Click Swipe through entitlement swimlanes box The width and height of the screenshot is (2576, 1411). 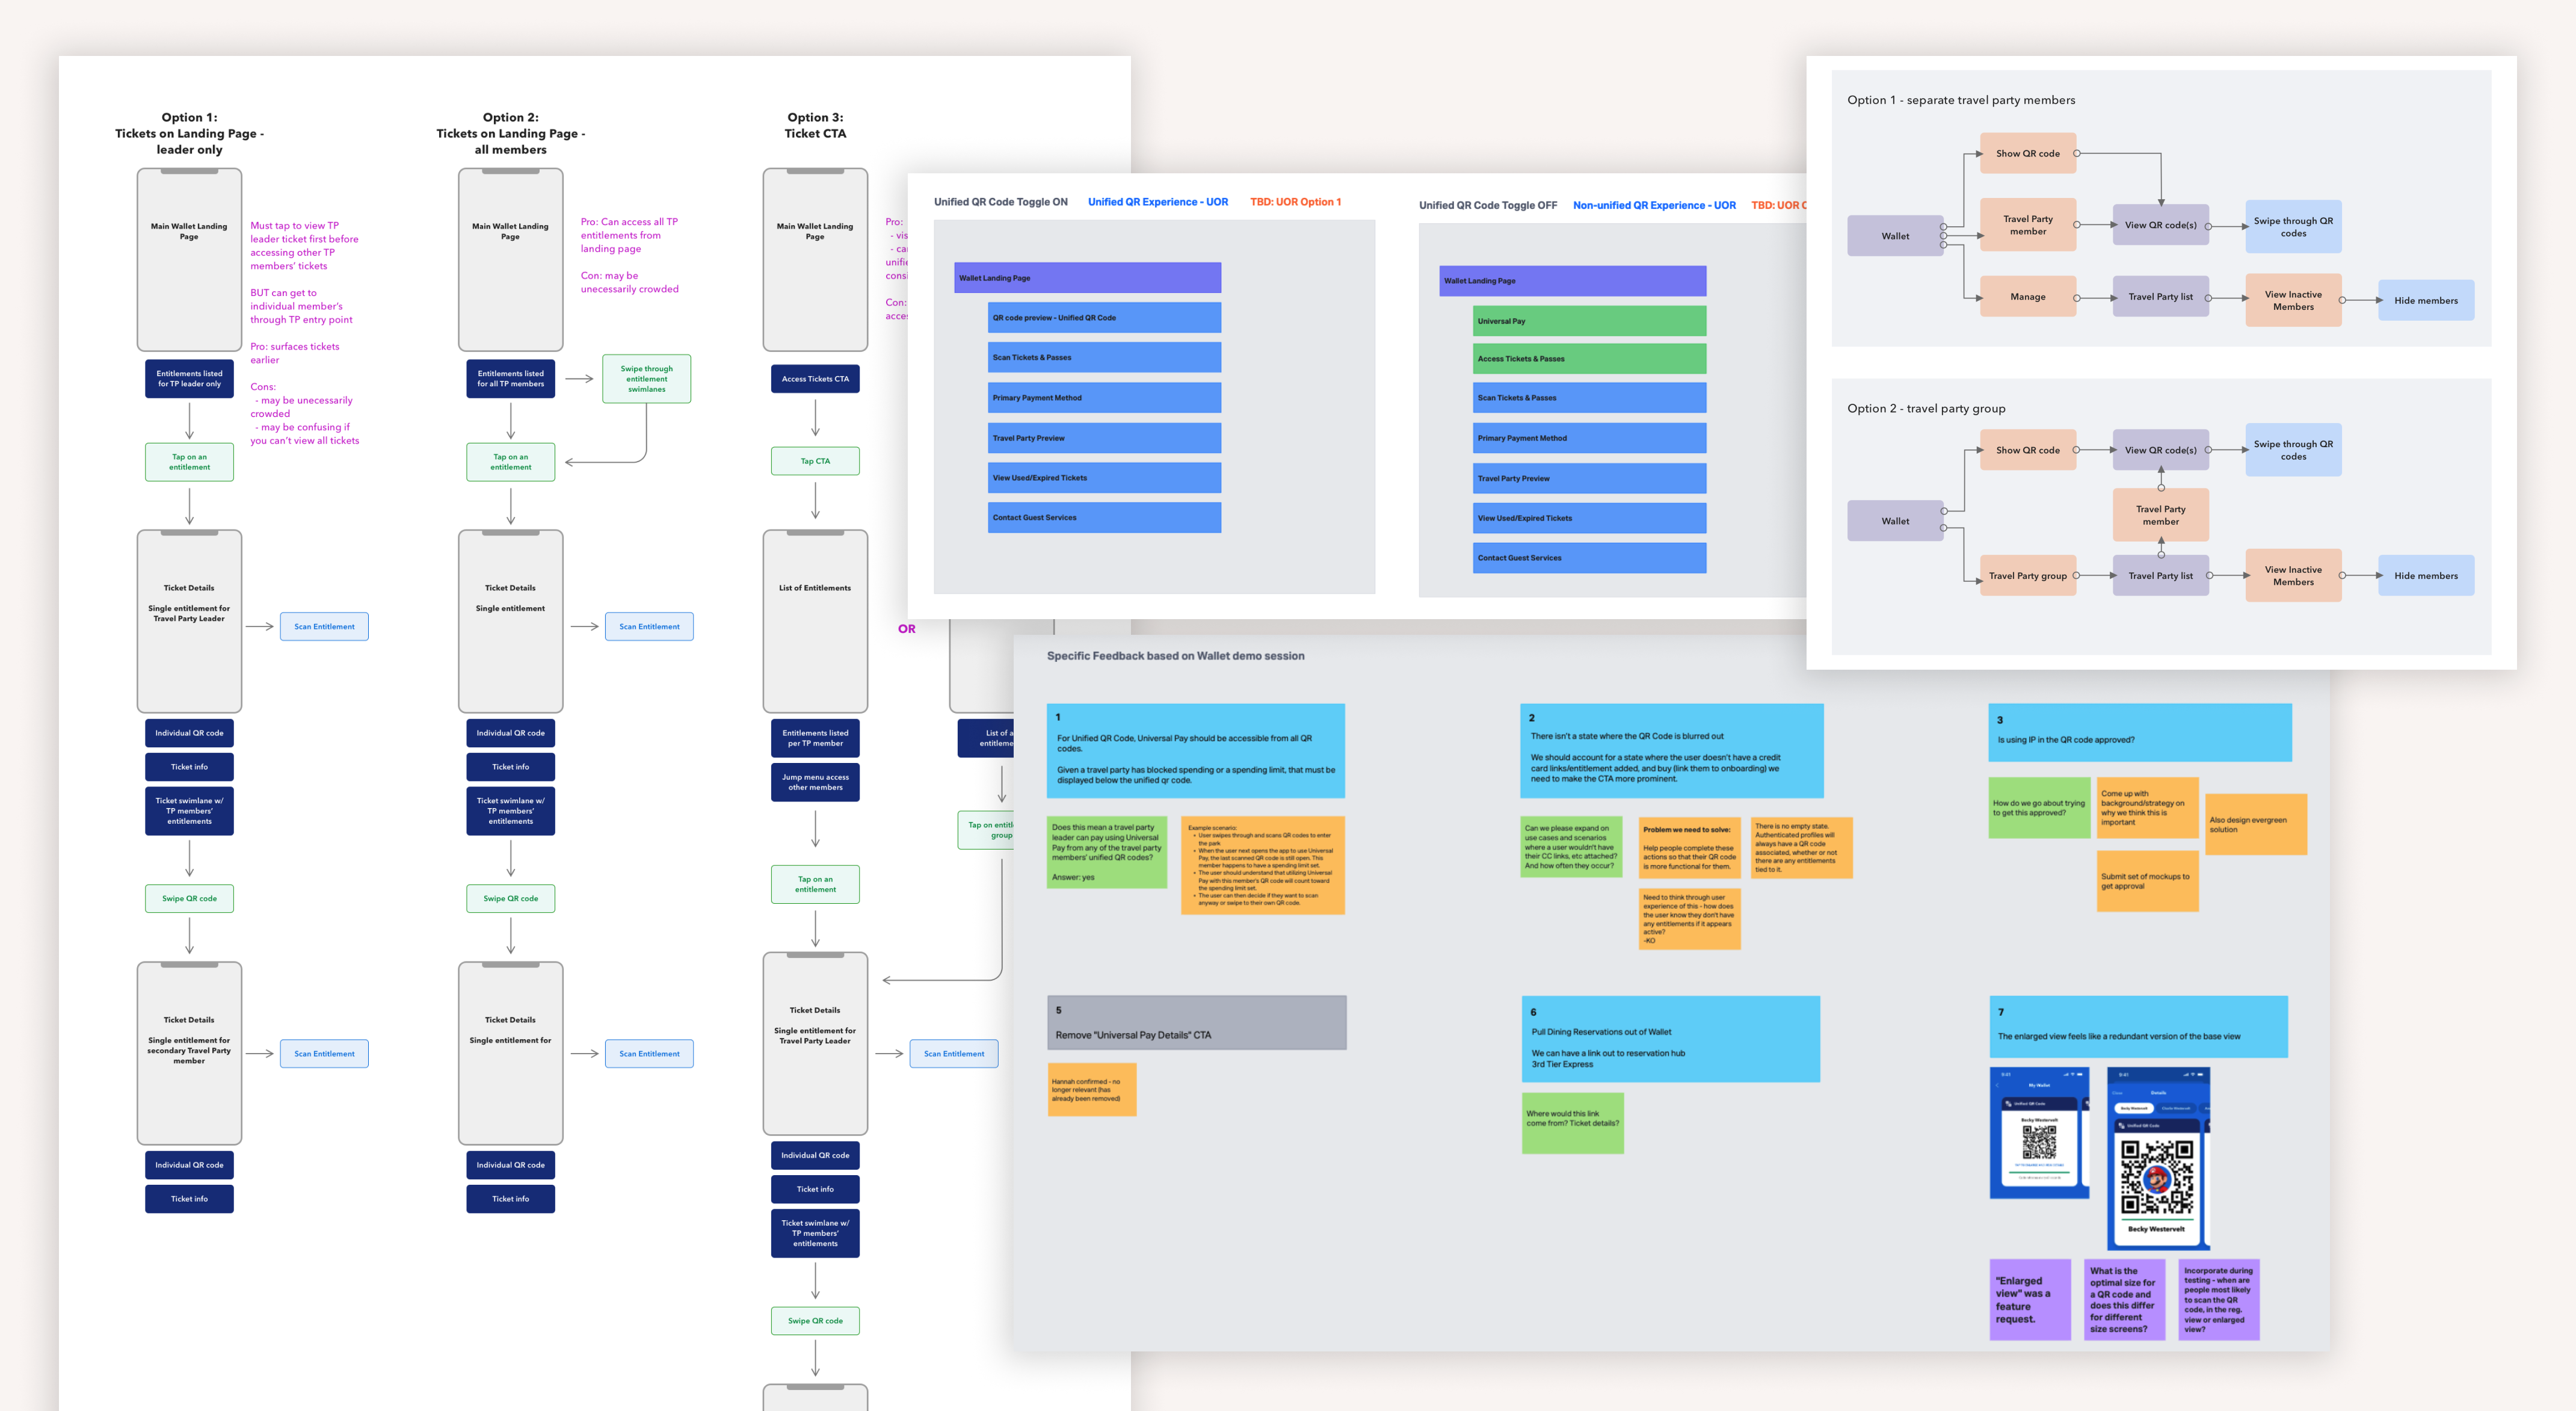click(646, 379)
